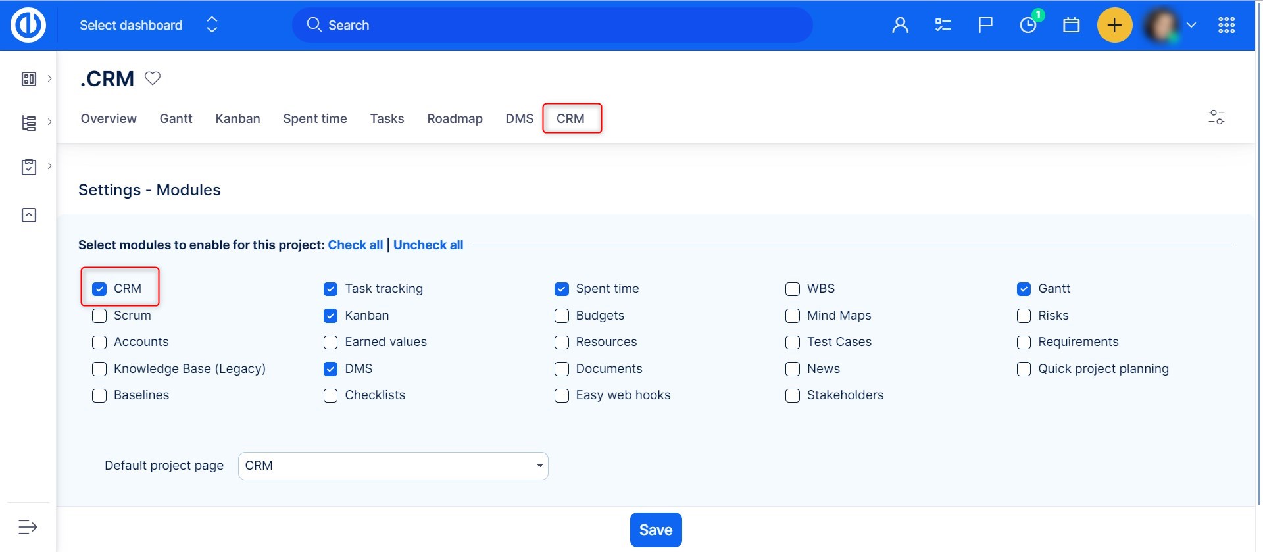Enable the Risks module checkbox
Image resolution: width=1263 pixels, height=552 pixels.
click(x=1024, y=316)
